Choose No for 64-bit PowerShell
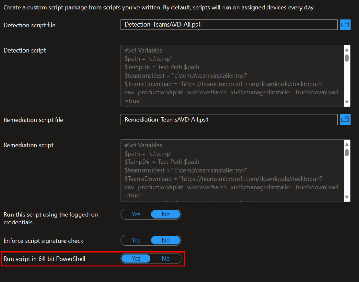The height and width of the screenshot is (282, 359). pos(165,258)
